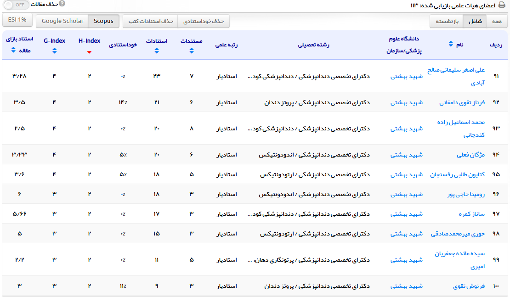Open مژگان فعلی faculty profile link
510x297 pixels.
pyautogui.click(x=471, y=155)
